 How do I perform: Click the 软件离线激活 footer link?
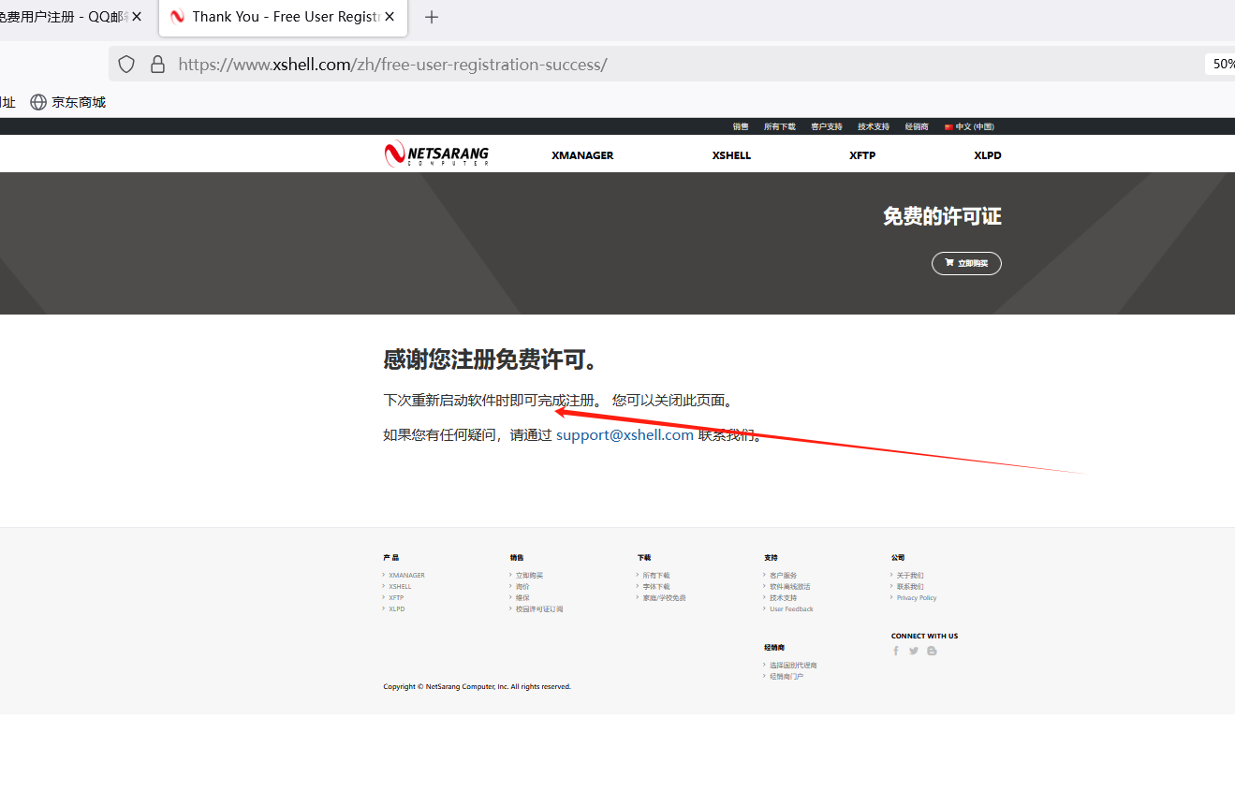[x=790, y=587]
